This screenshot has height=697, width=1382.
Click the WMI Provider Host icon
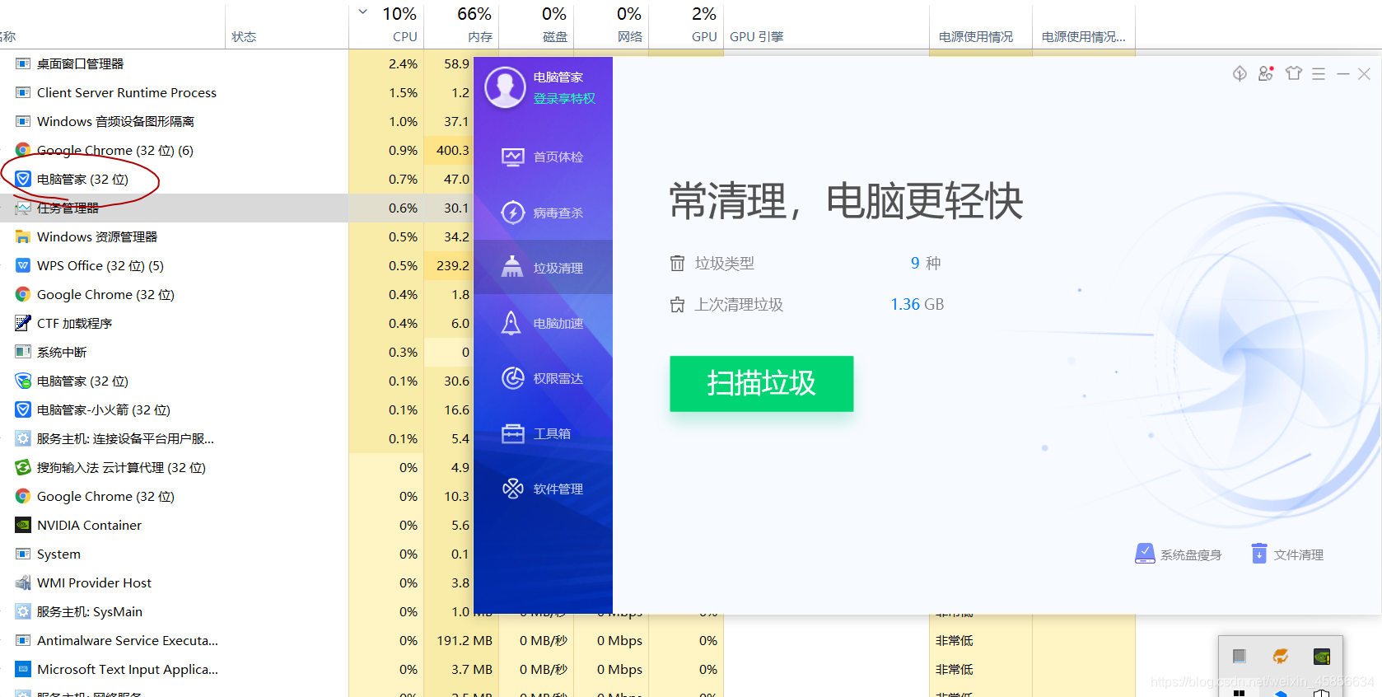[x=23, y=582]
